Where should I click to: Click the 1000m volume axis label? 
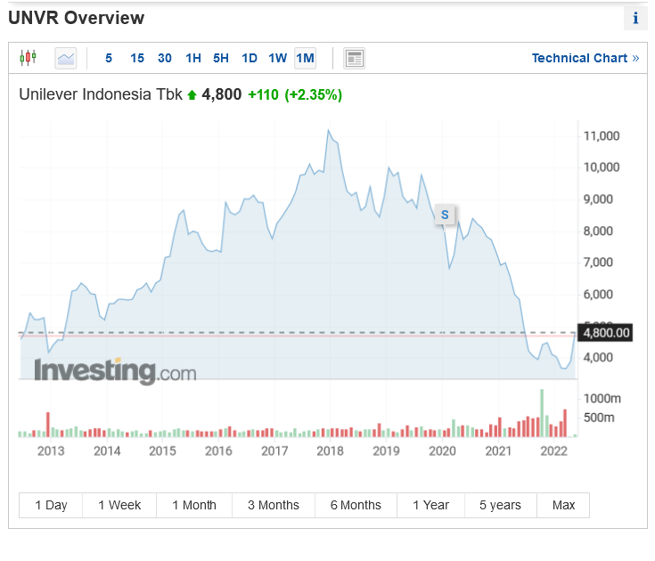click(602, 399)
